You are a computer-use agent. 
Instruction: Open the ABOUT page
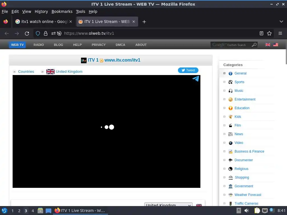(x=141, y=45)
